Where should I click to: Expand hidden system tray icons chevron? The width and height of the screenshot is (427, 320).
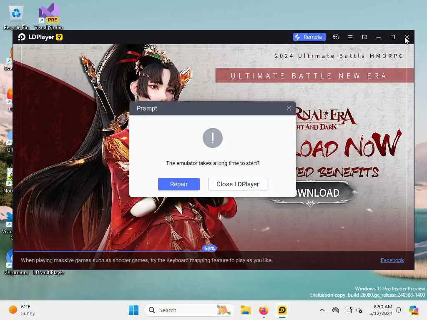click(x=322, y=310)
